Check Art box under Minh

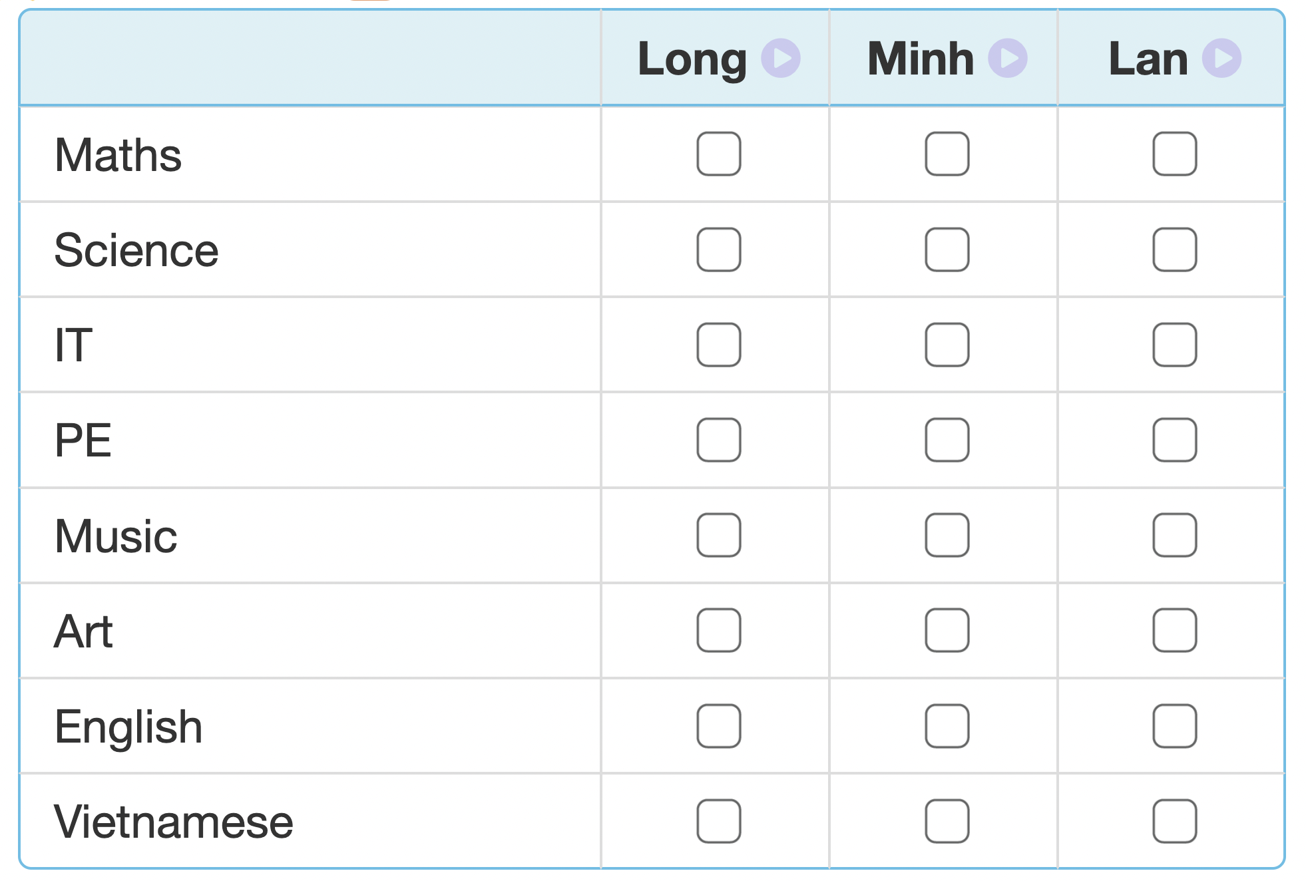coord(947,630)
